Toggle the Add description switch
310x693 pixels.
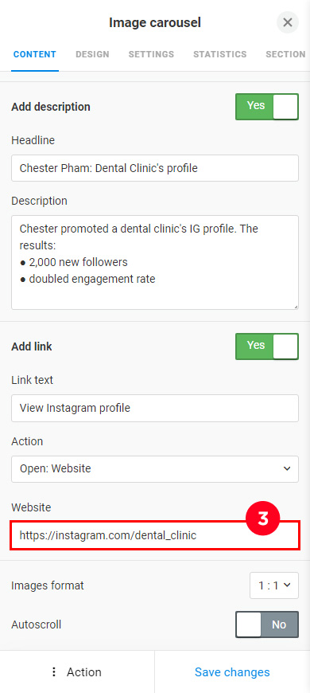267,107
